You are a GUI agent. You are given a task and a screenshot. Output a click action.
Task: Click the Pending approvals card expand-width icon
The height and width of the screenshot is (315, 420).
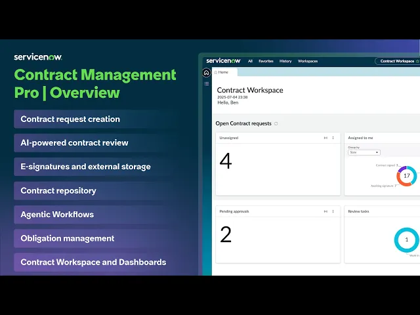[325, 211]
